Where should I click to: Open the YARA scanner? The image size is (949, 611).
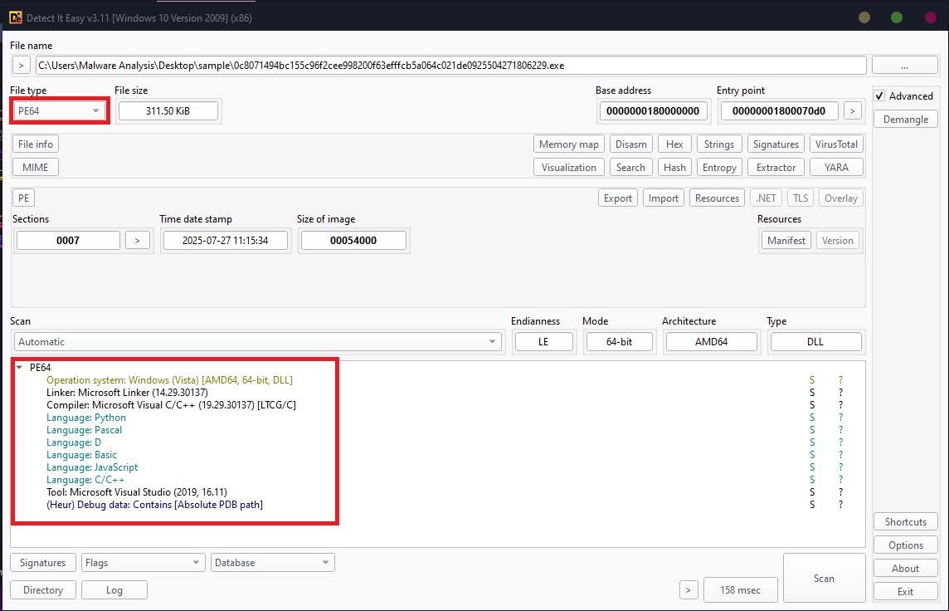836,167
